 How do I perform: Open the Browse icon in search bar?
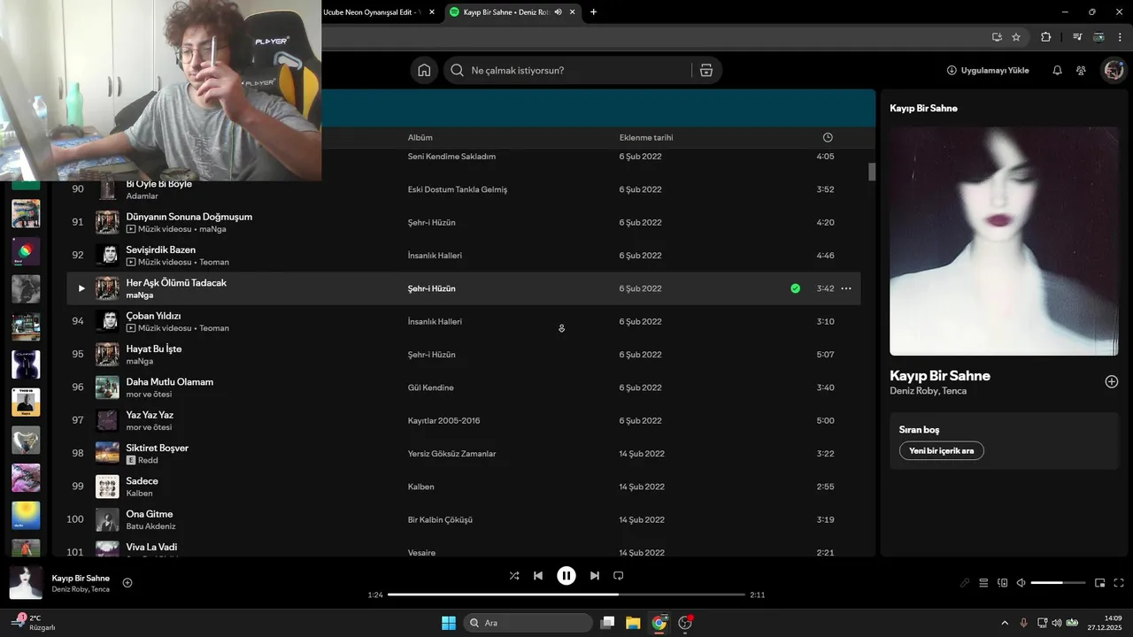coord(706,71)
